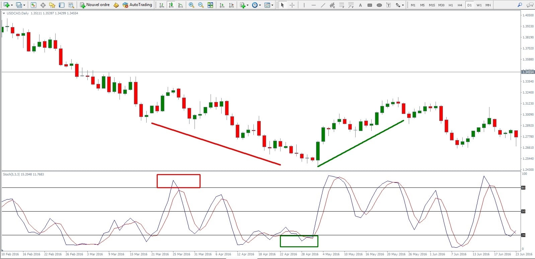Select the H1 timeframe
Viewport: 535px width, 259px height.
(451, 5)
